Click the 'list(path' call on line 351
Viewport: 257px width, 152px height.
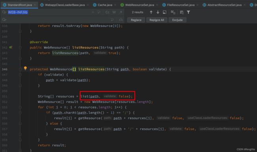(89, 96)
